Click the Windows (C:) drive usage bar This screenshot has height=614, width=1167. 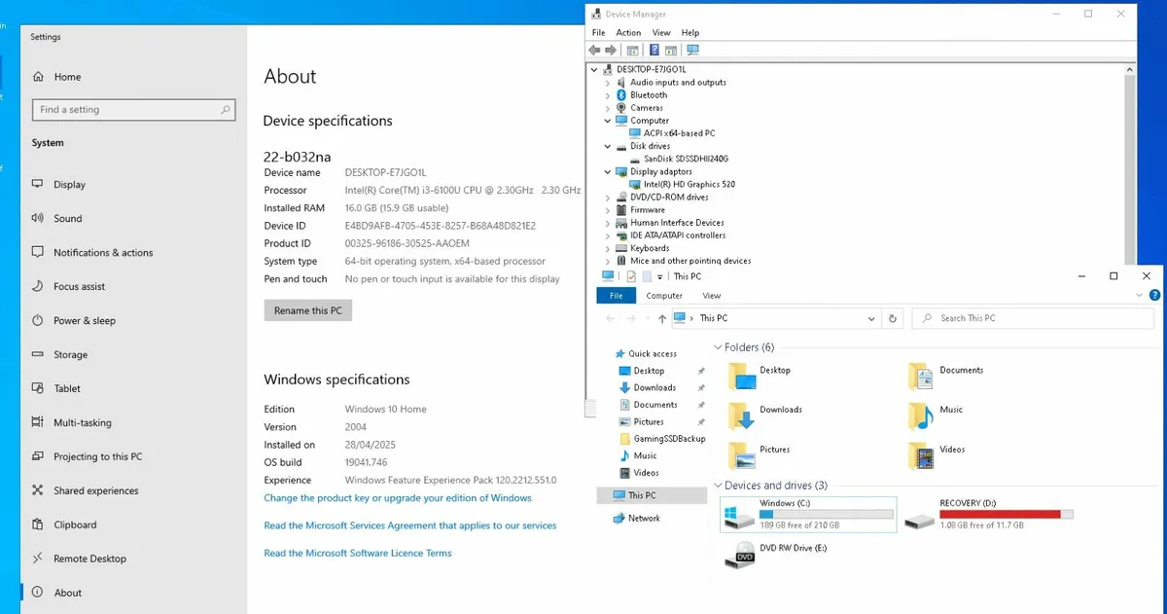[x=827, y=514]
